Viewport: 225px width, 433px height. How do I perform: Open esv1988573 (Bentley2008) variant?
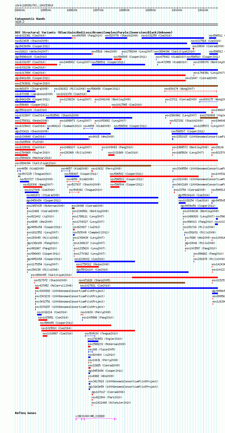pos(191,147)
